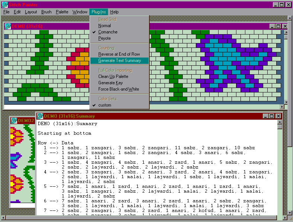Click the DEMO2 window icon
Viewport: 293px width, 222px height.
14,120
